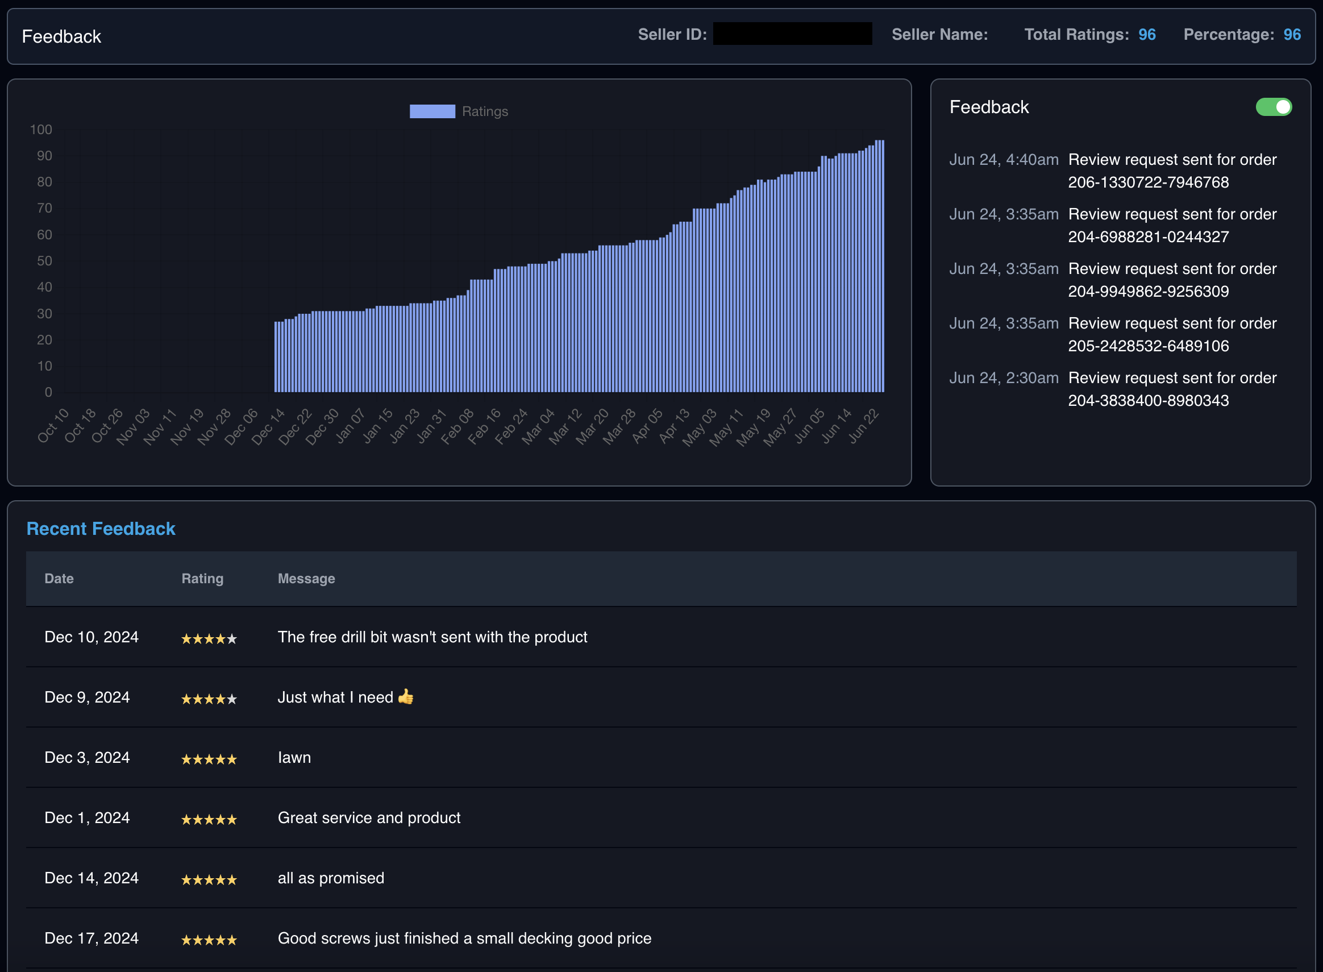The image size is (1323, 972).
Task: Click the Jun 24, 4:40am timestamp
Action: (x=1004, y=160)
